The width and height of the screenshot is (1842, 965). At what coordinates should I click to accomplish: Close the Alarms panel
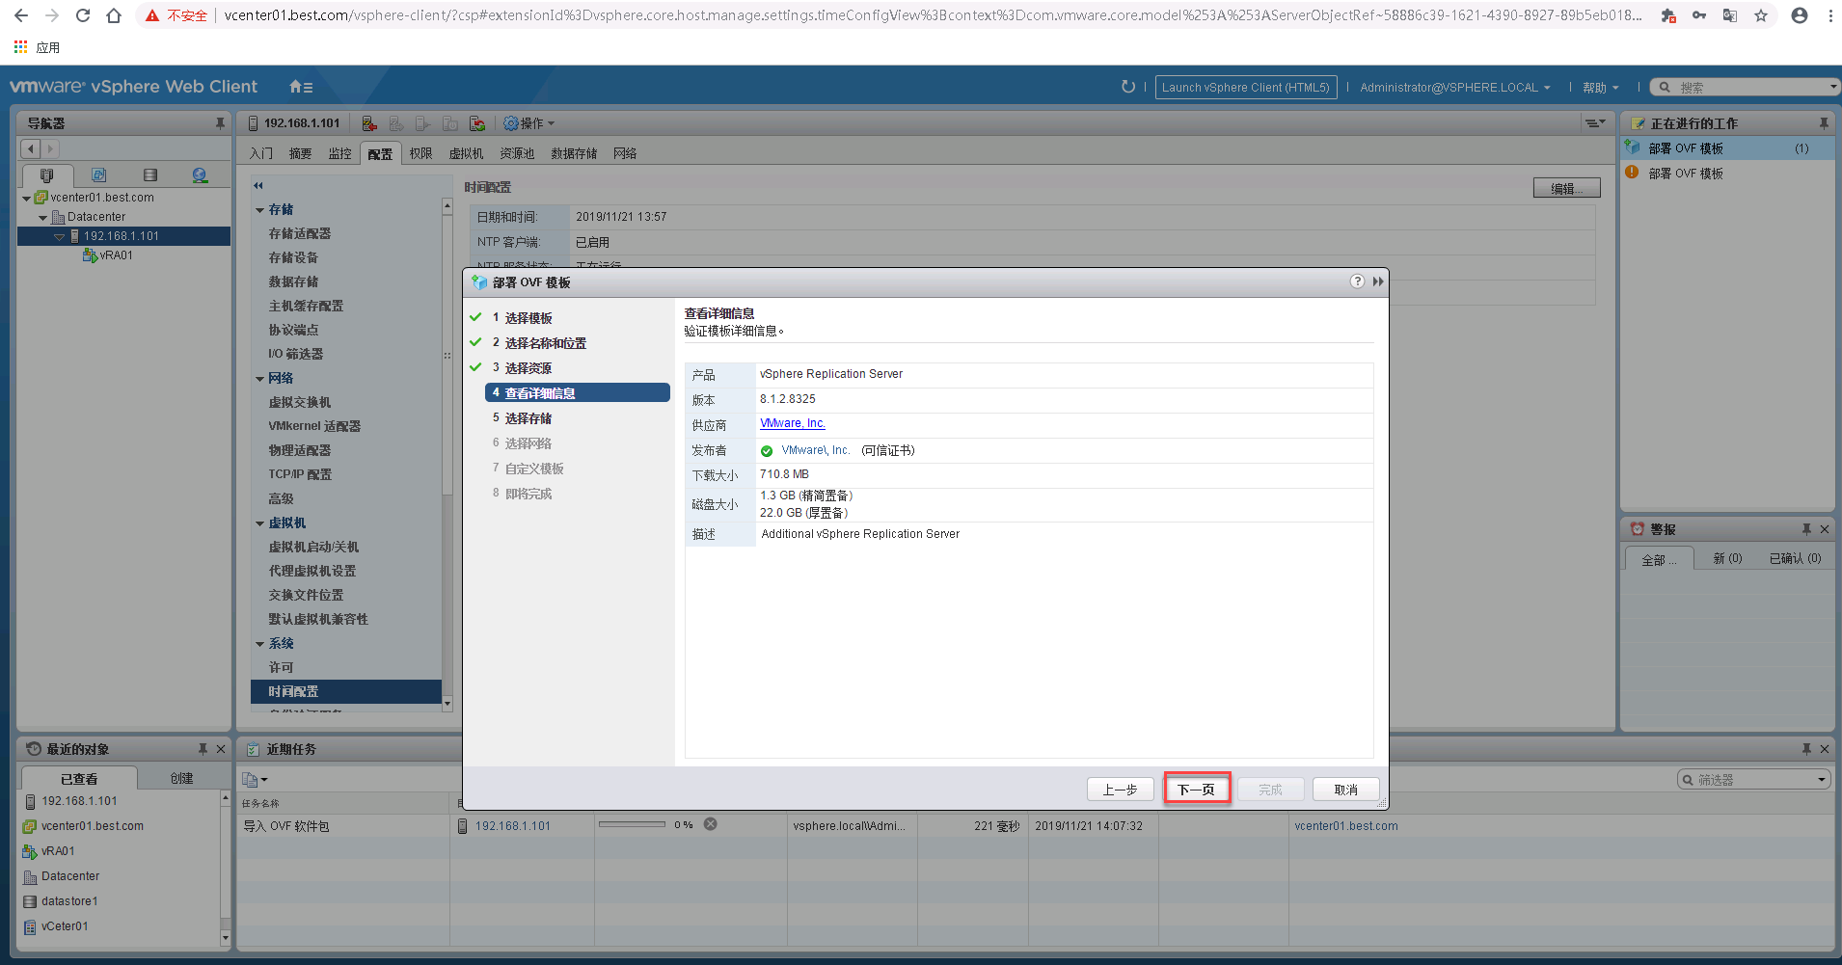coord(1825,529)
